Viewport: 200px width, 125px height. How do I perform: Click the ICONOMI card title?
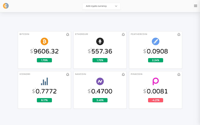[x=25, y=74]
